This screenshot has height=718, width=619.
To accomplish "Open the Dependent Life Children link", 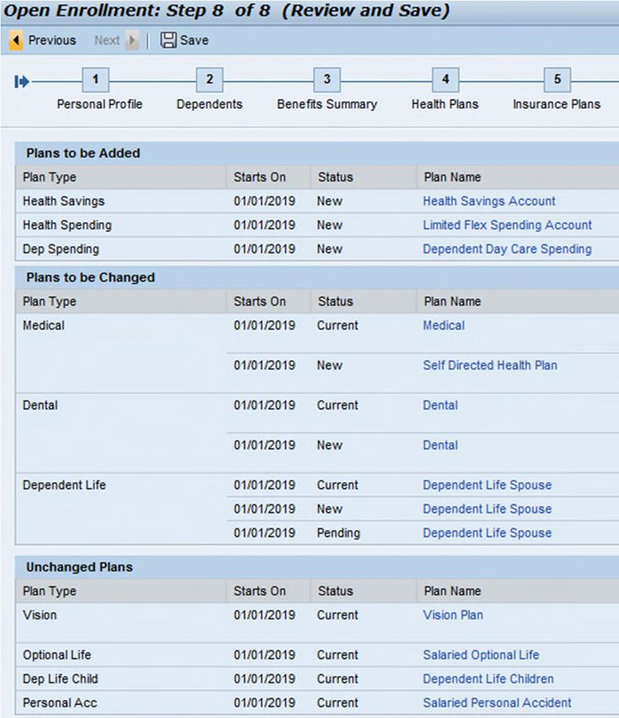I will pyautogui.click(x=488, y=678).
